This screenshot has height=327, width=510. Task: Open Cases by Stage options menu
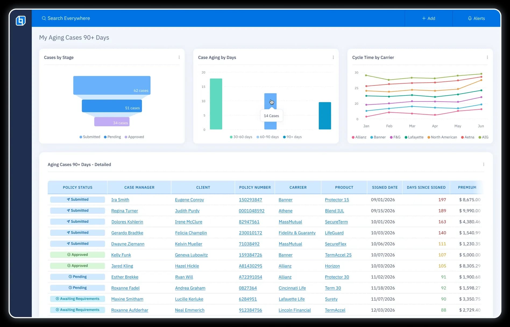[179, 57]
